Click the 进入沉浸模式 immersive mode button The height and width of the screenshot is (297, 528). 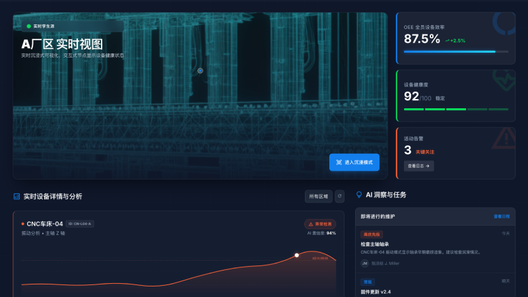[354, 162]
